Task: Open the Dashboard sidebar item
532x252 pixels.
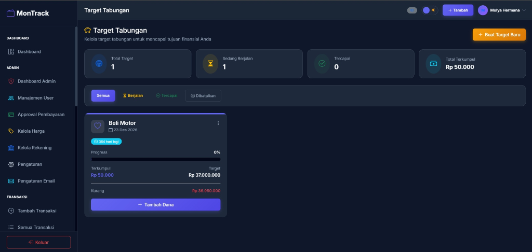Action: (x=29, y=52)
